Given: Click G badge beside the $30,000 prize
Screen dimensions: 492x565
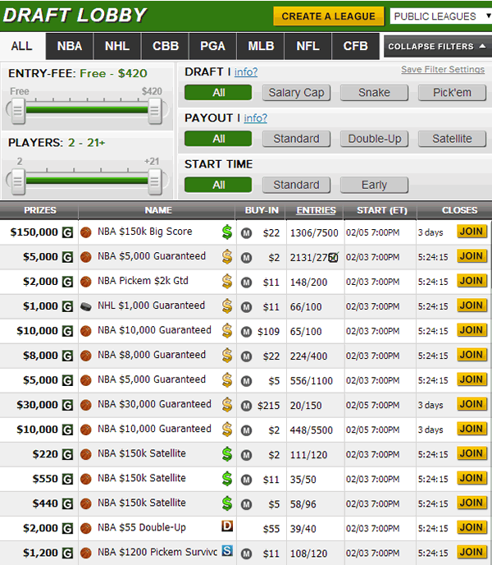Looking at the screenshot, I should pyautogui.click(x=67, y=405).
